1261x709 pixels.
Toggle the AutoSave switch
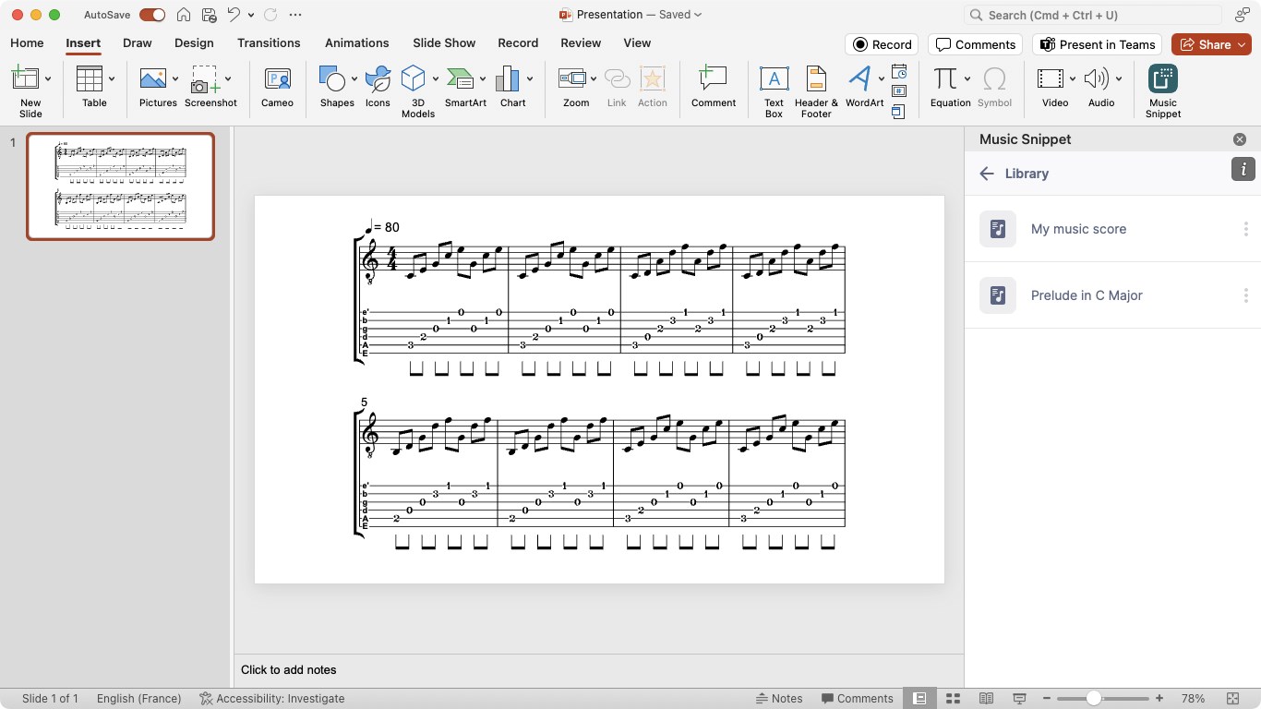coord(152,15)
